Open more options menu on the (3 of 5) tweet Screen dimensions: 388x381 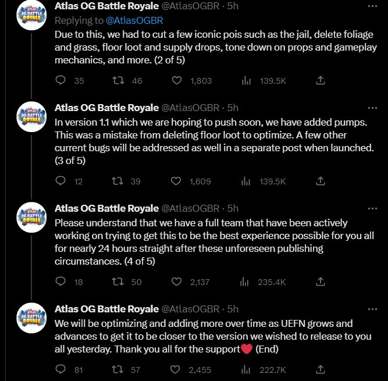[372, 108]
